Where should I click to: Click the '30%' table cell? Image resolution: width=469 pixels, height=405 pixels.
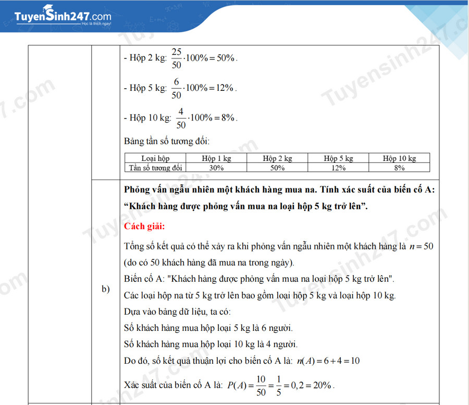click(x=216, y=168)
